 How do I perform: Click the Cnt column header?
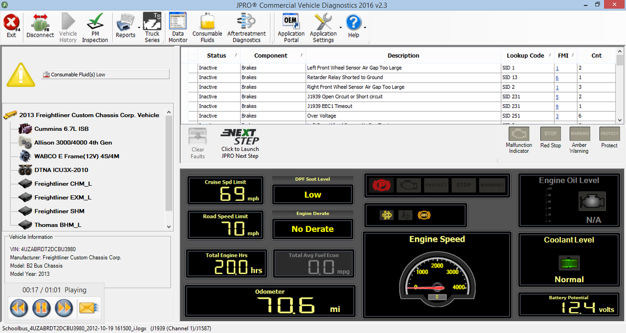[596, 55]
